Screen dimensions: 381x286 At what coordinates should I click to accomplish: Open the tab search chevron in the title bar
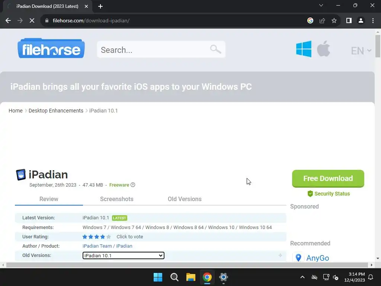(x=321, y=5)
